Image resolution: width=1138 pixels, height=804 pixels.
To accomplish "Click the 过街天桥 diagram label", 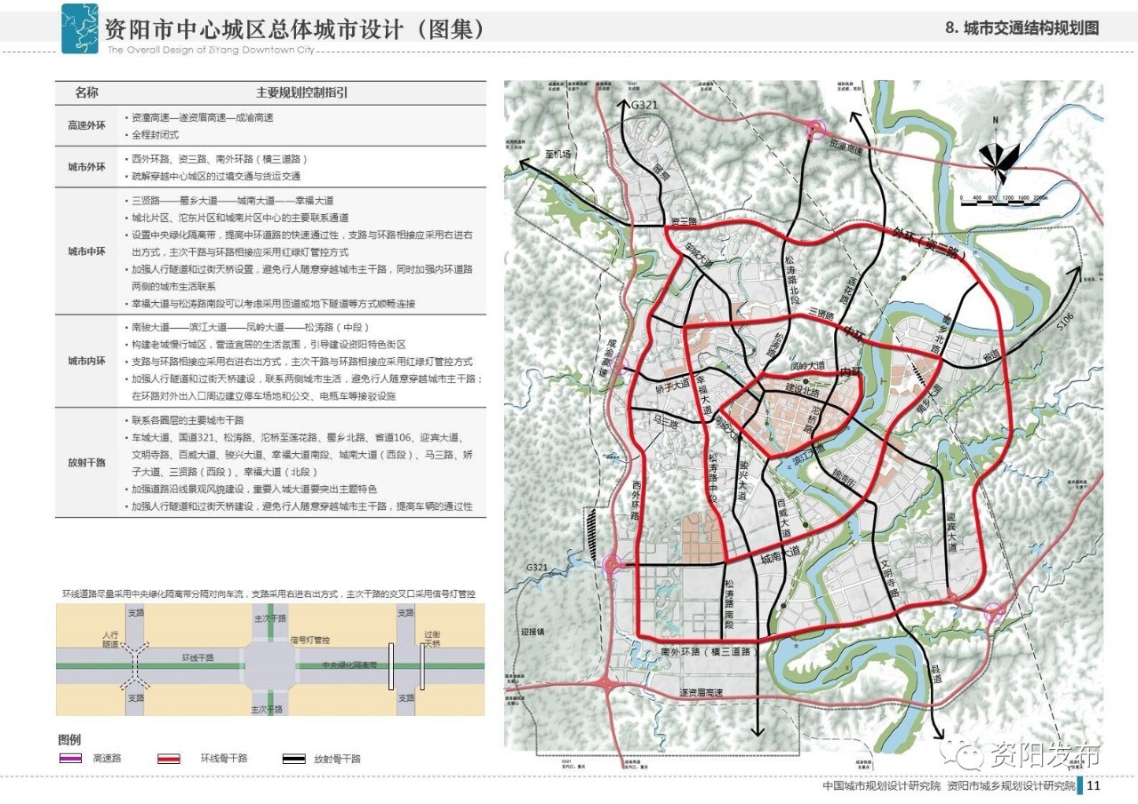I will pos(433,639).
